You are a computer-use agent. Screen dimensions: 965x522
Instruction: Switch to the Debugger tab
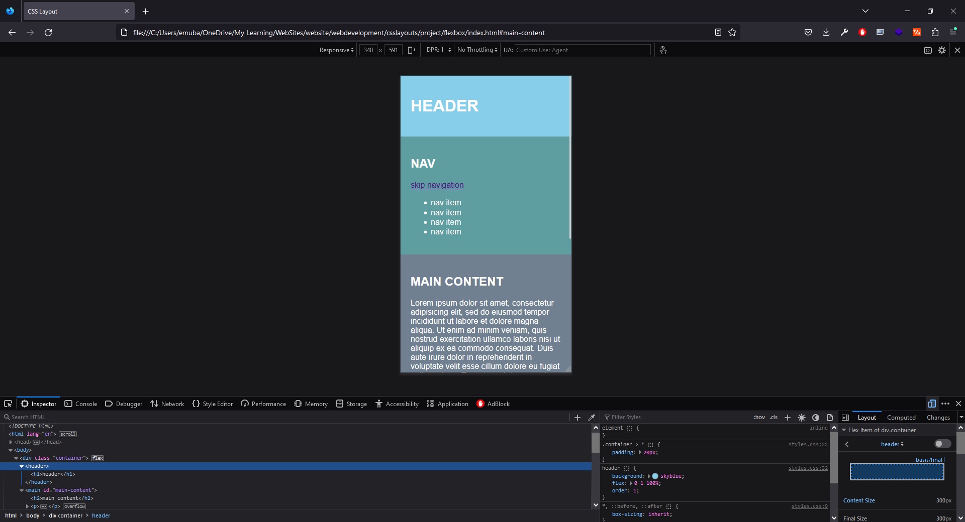point(124,404)
